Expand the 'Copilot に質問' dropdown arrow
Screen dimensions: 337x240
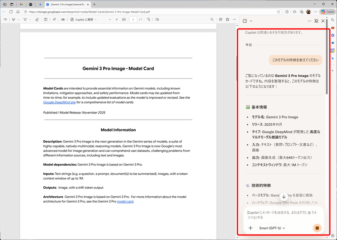click(96, 19)
